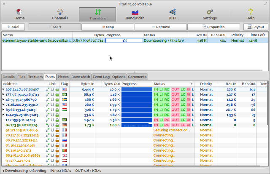The image size is (270, 174).
Task: Expand peer 85.66.133.48:51413 details
Action: coord(3,110)
